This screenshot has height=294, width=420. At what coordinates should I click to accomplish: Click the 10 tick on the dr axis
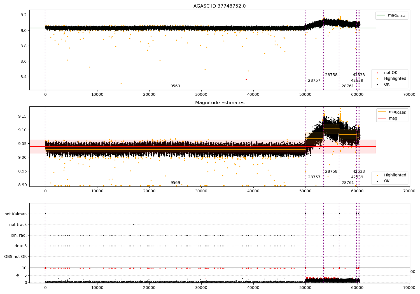[x=24, y=268]
